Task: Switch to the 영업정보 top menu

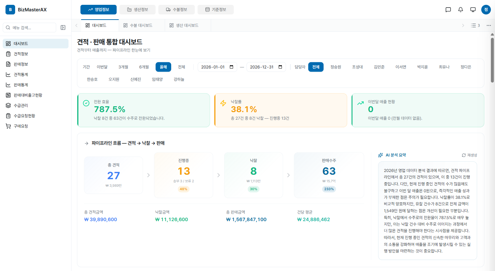Action: point(98,10)
